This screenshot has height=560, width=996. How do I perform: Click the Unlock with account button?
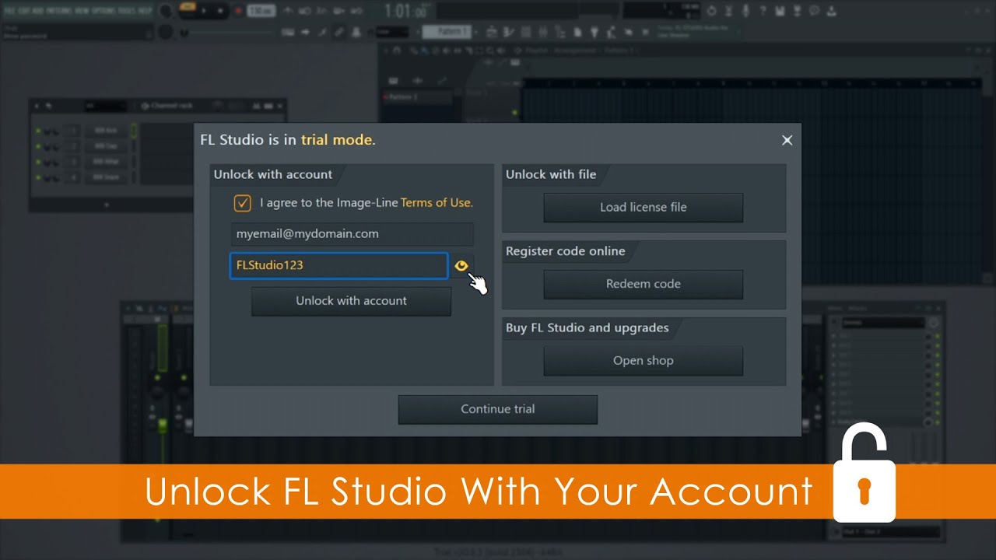(x=351, y=301)
